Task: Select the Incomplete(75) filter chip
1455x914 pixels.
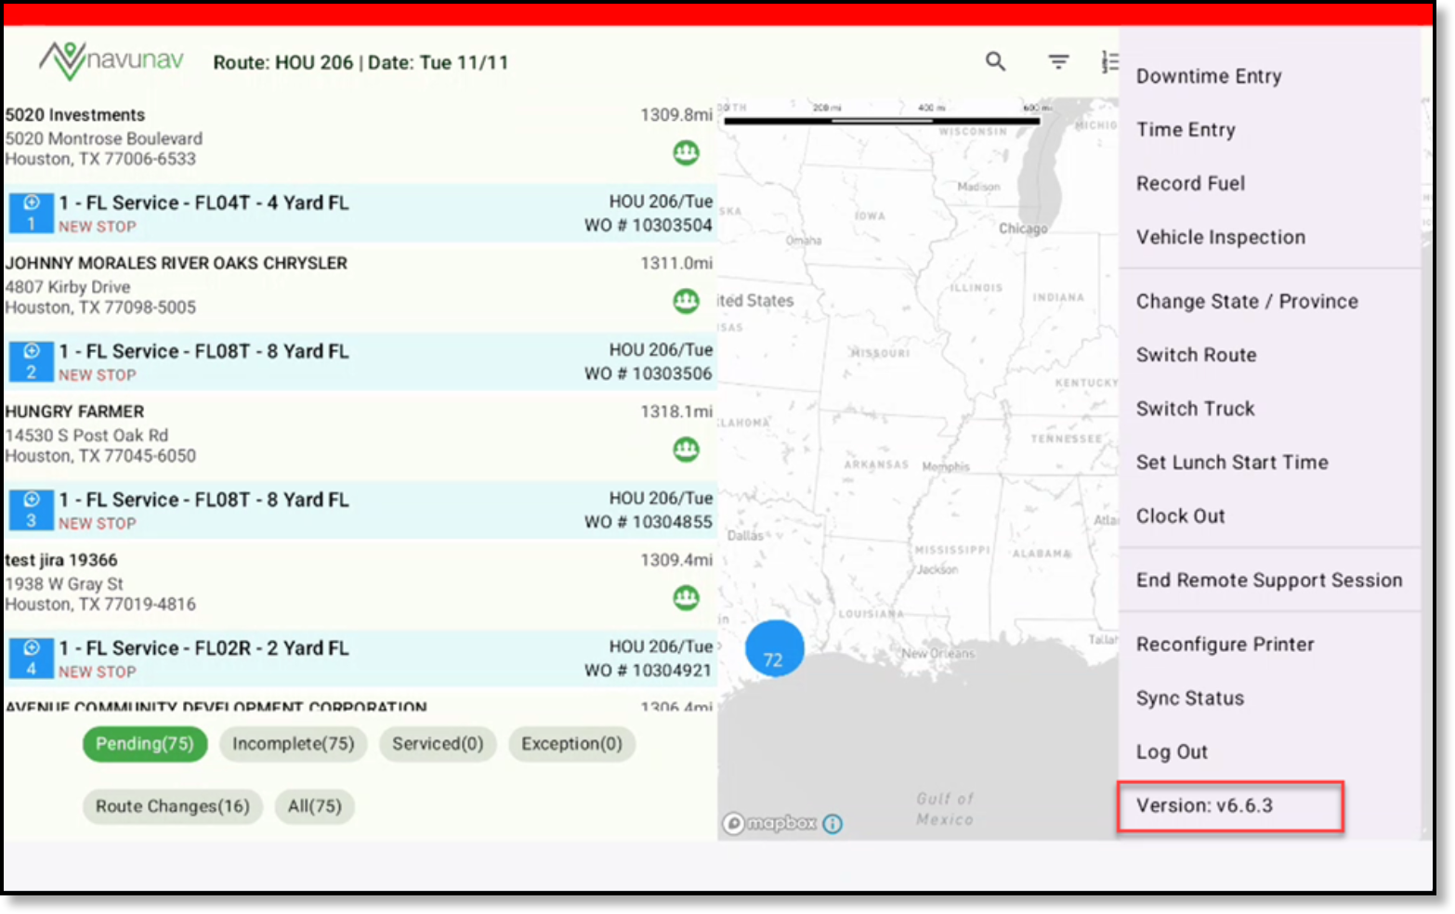Action: pyautogui.click(x=294, y=744)
